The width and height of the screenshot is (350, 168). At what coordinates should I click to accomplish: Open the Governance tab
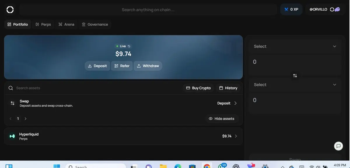click(95, 24)
